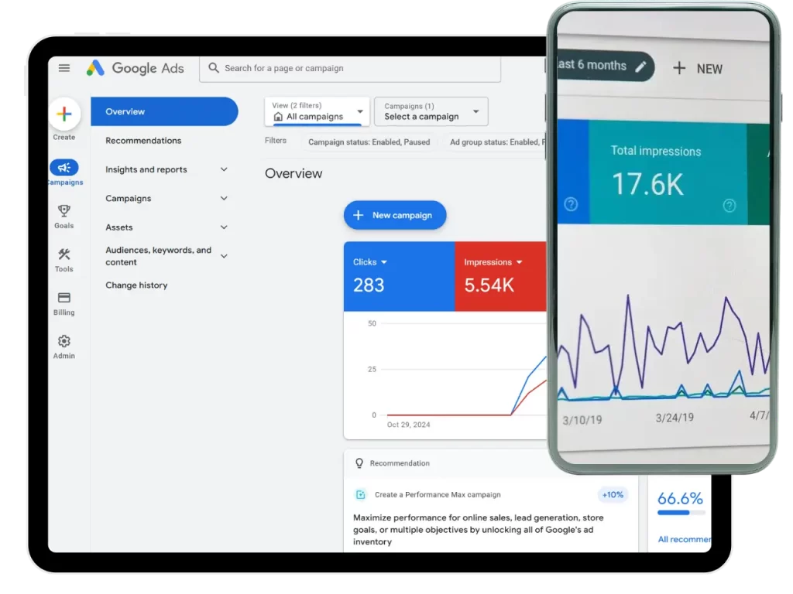The width and height of the screenshot is (793, 594).
Task: Open Recommendations in the sidebar
Action: [143, 141]
